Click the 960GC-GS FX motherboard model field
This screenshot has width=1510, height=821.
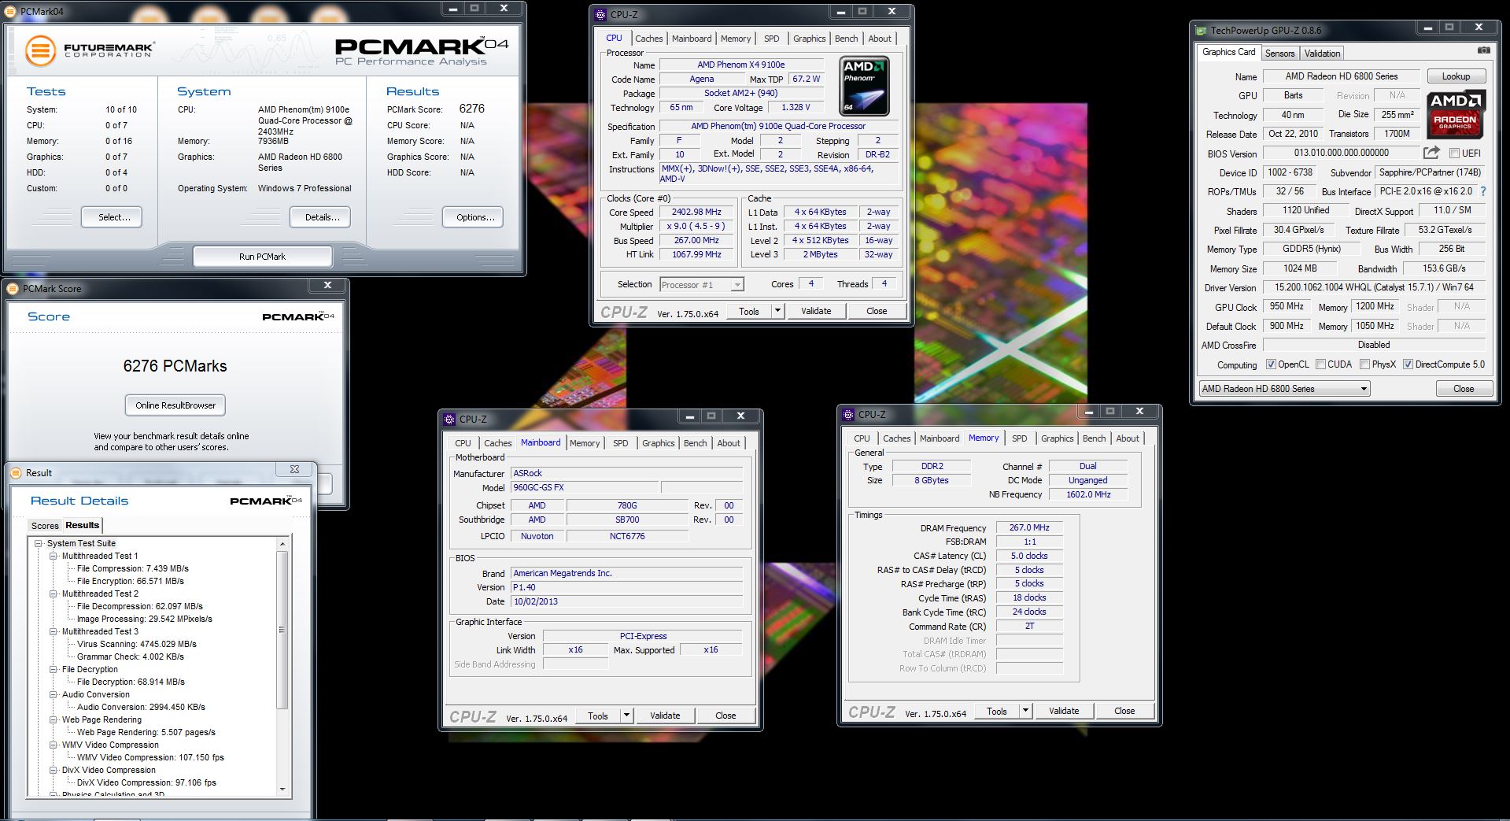tap(585, 487)
